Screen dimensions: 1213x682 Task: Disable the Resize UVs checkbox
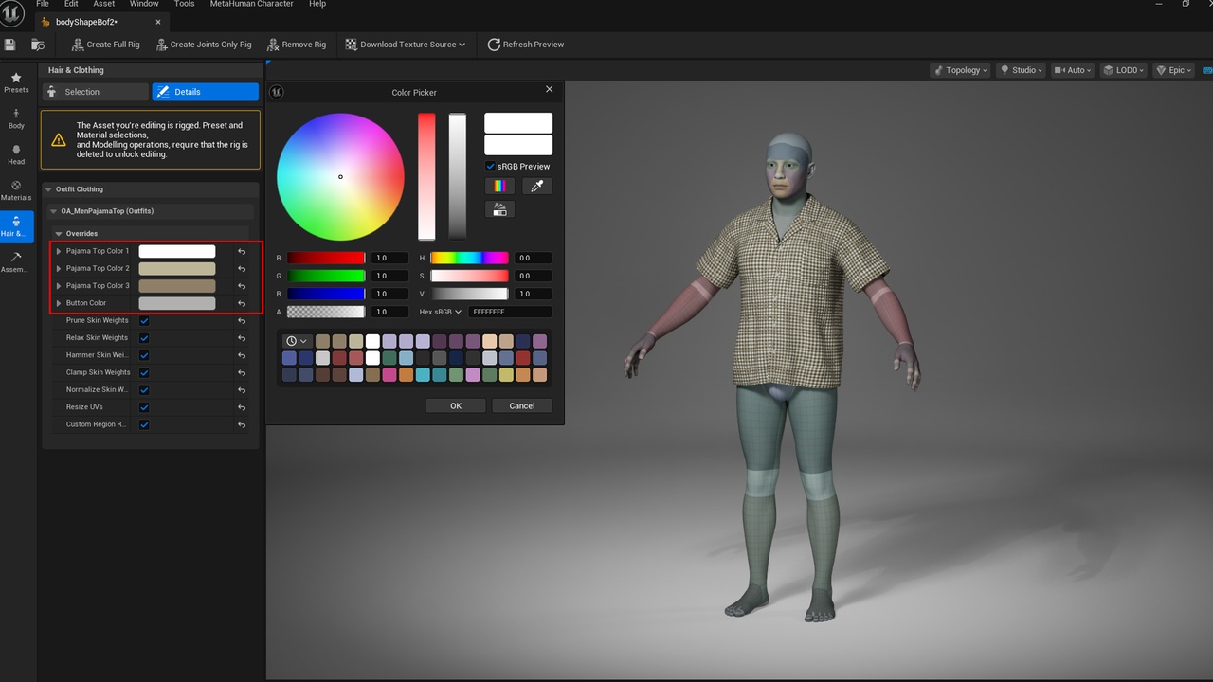[x=144, y=407]
